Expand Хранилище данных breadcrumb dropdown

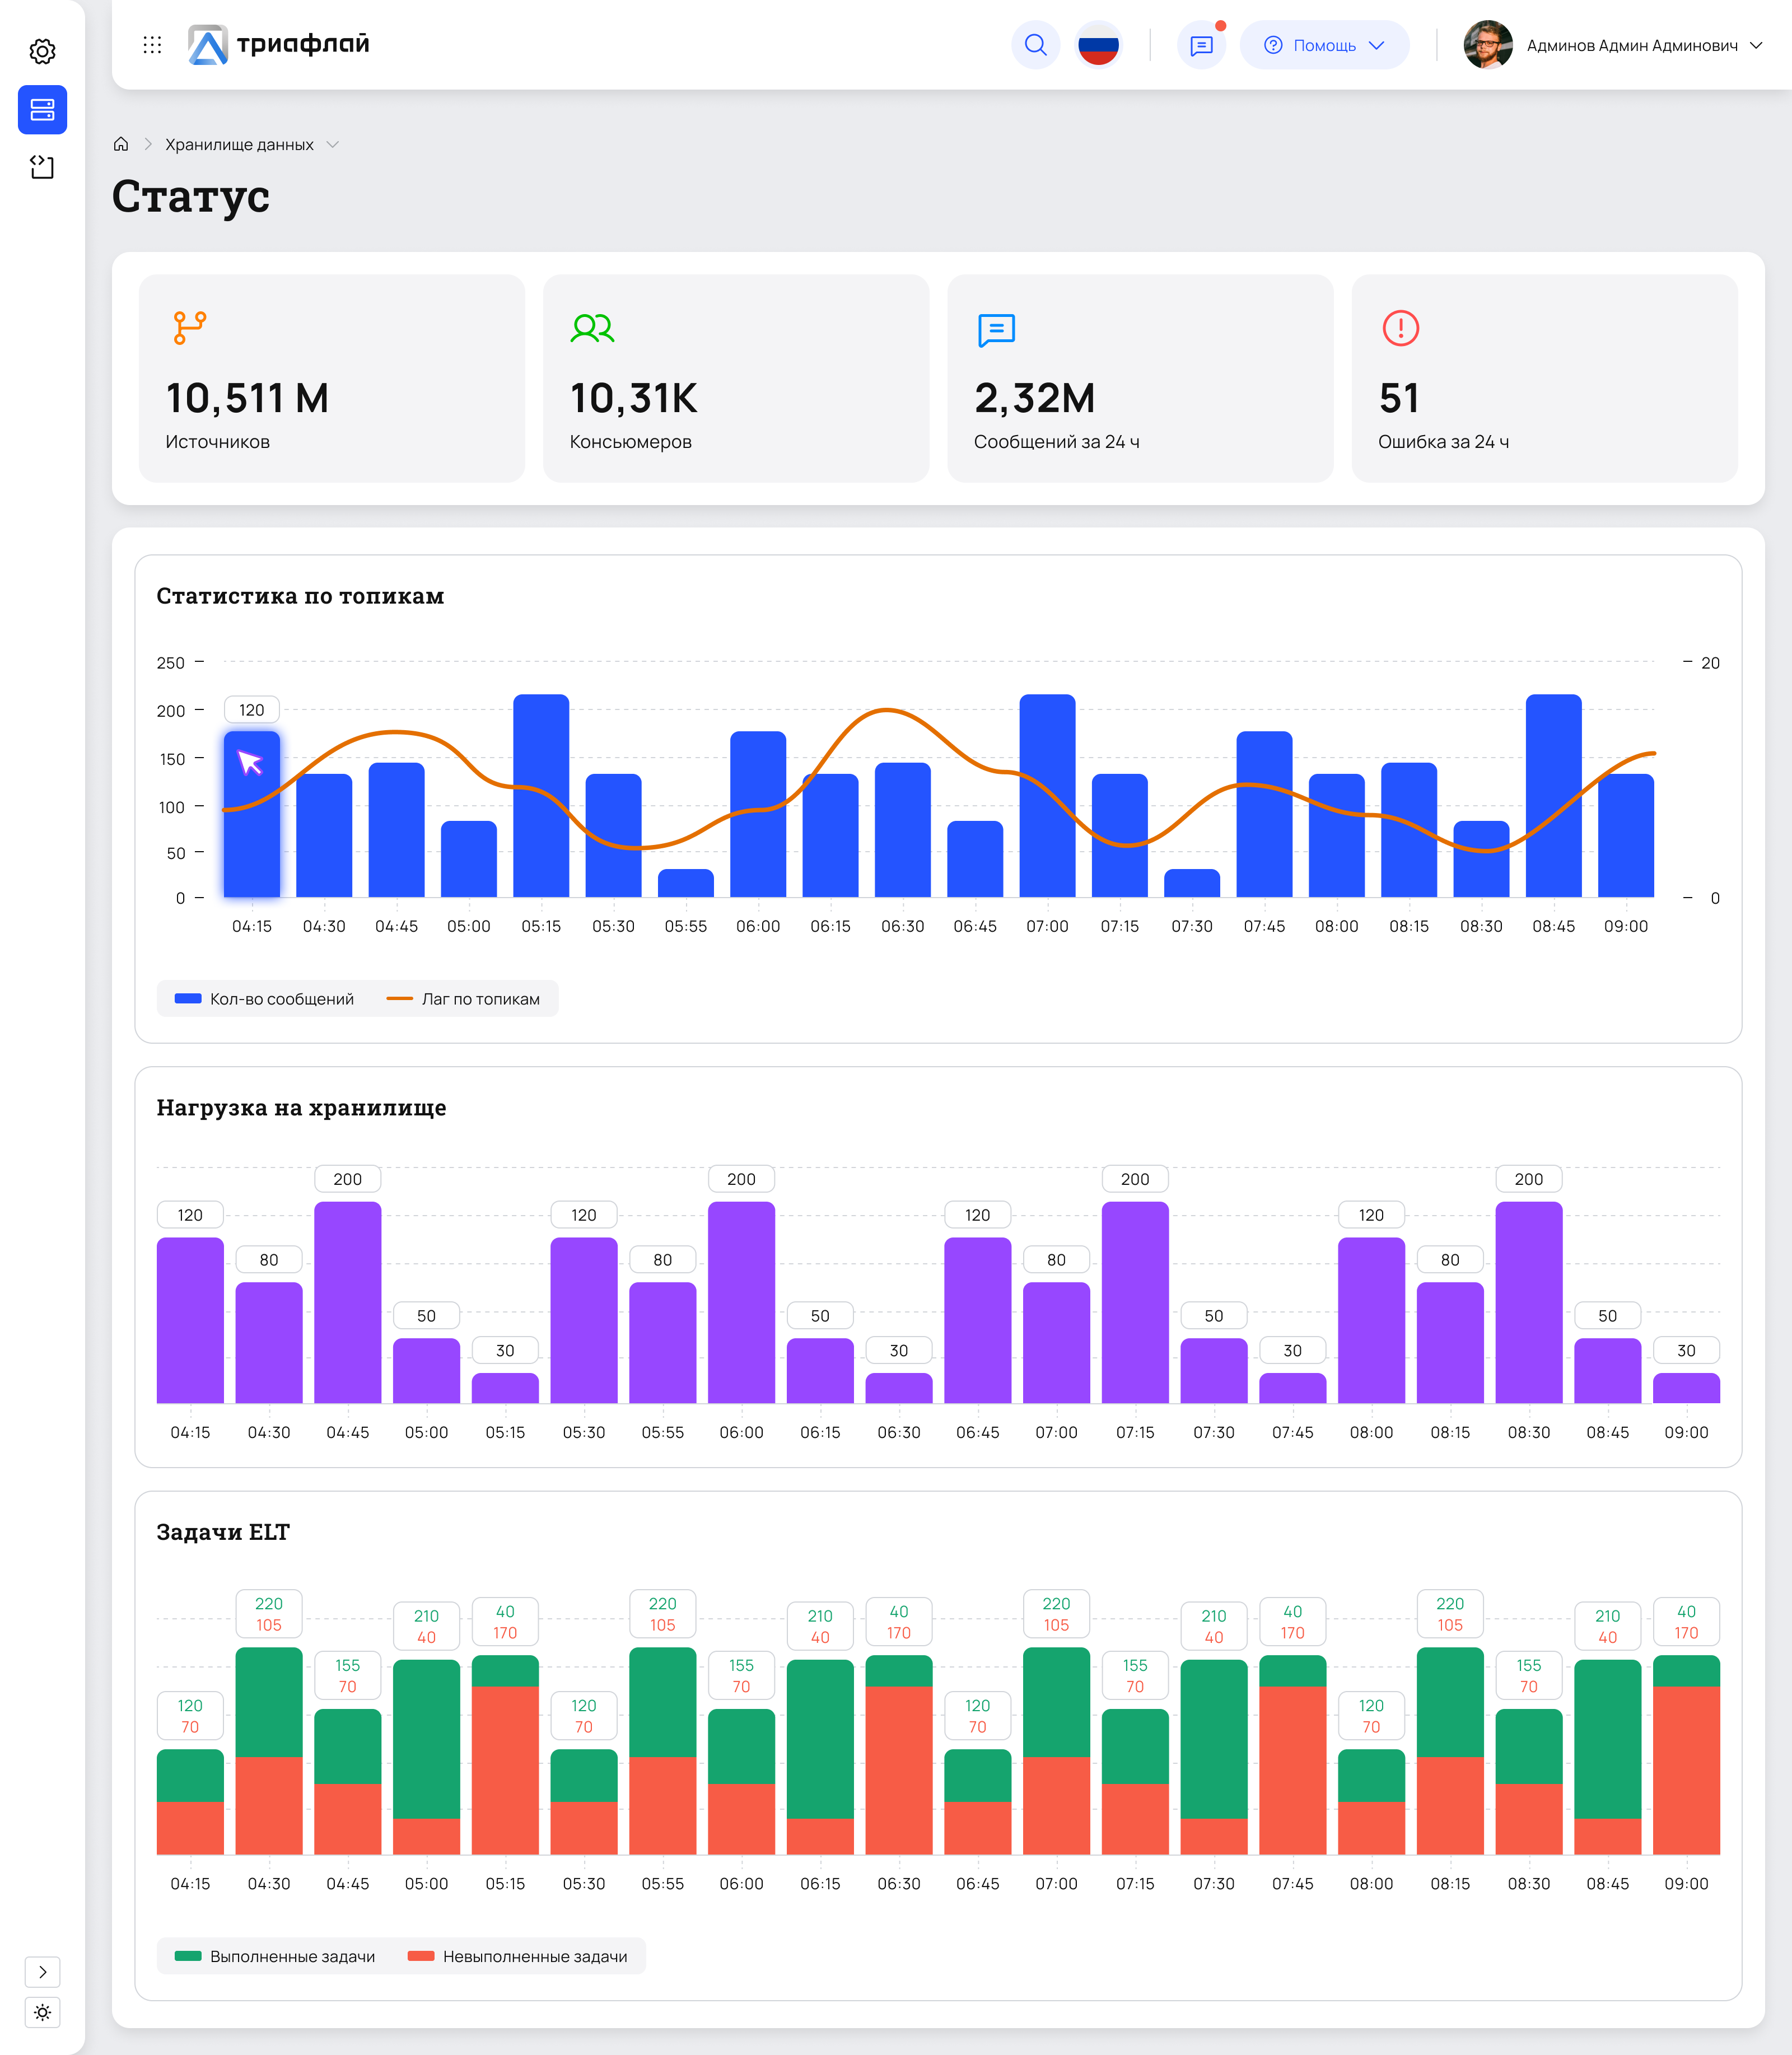point(333,144)
